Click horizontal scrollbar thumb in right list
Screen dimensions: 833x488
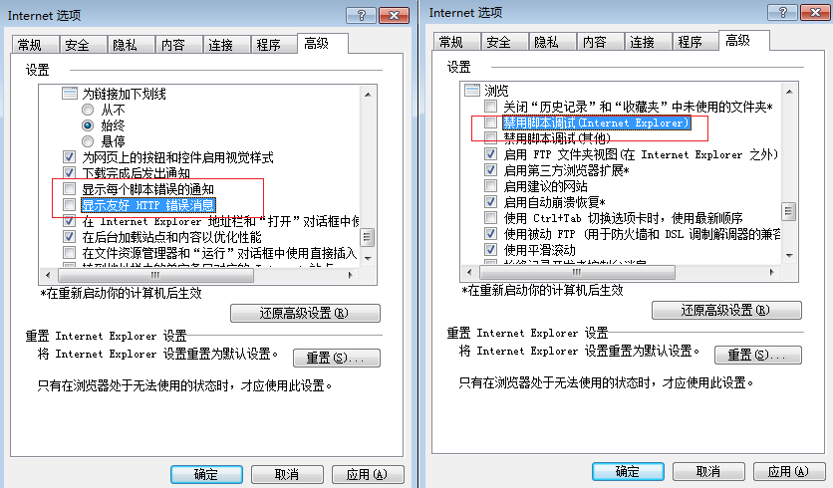(x=577, y=273)
